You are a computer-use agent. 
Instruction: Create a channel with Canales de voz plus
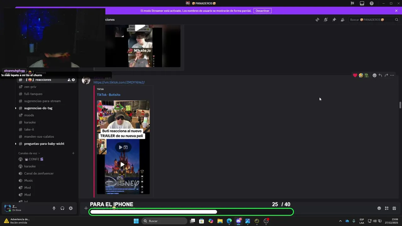73,153
